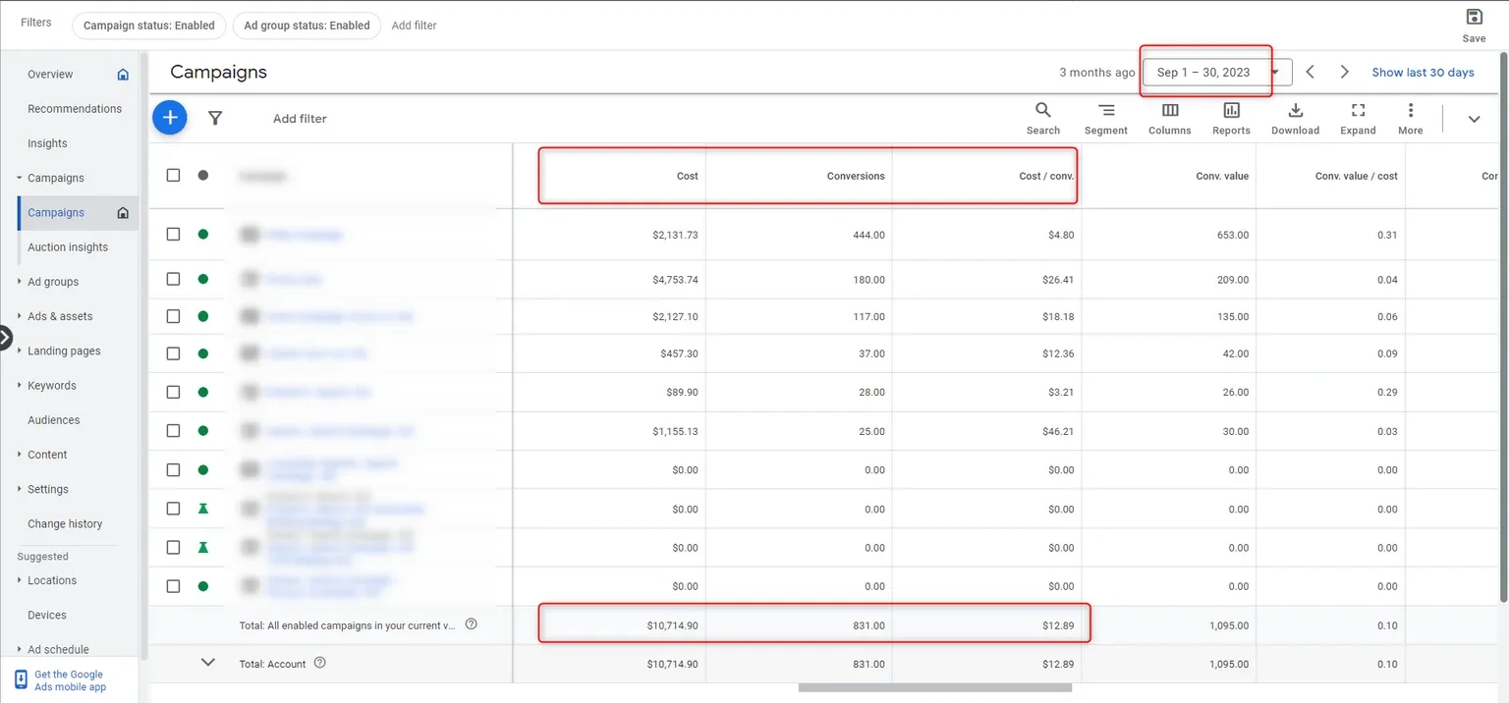Open Recommendations in the sidebar

coord(75,108)
